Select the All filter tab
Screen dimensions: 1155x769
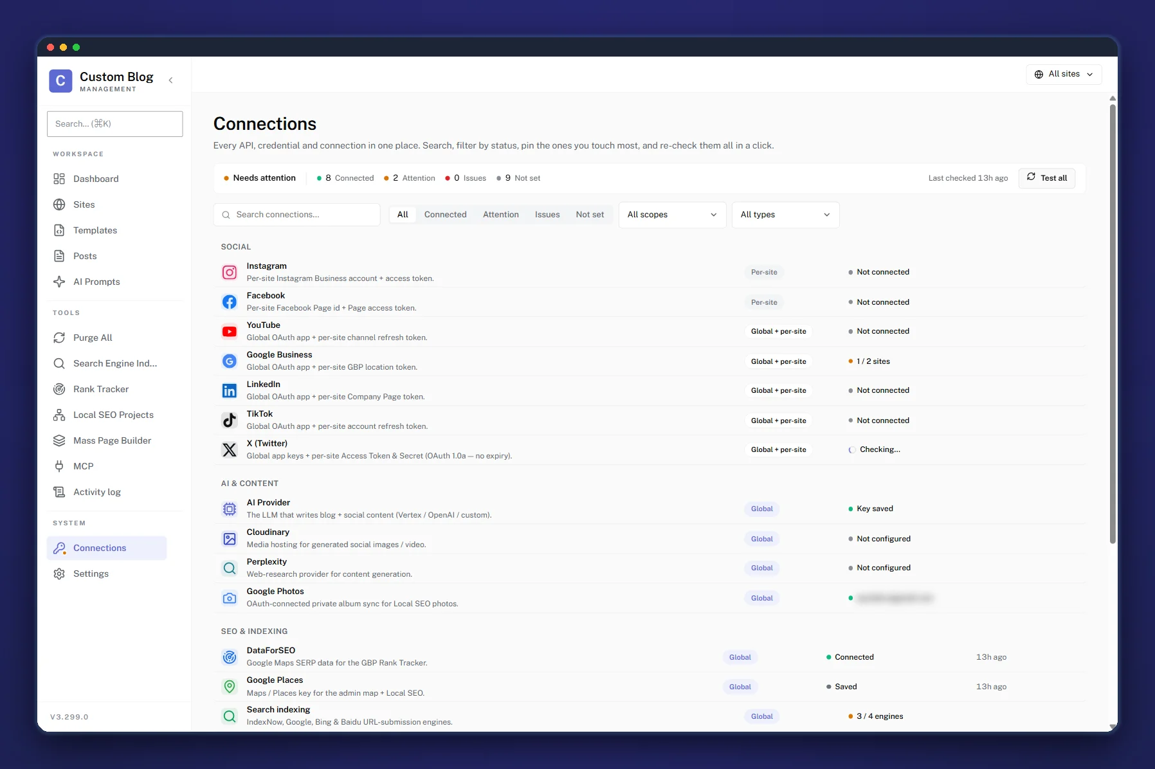coord(403,215)
